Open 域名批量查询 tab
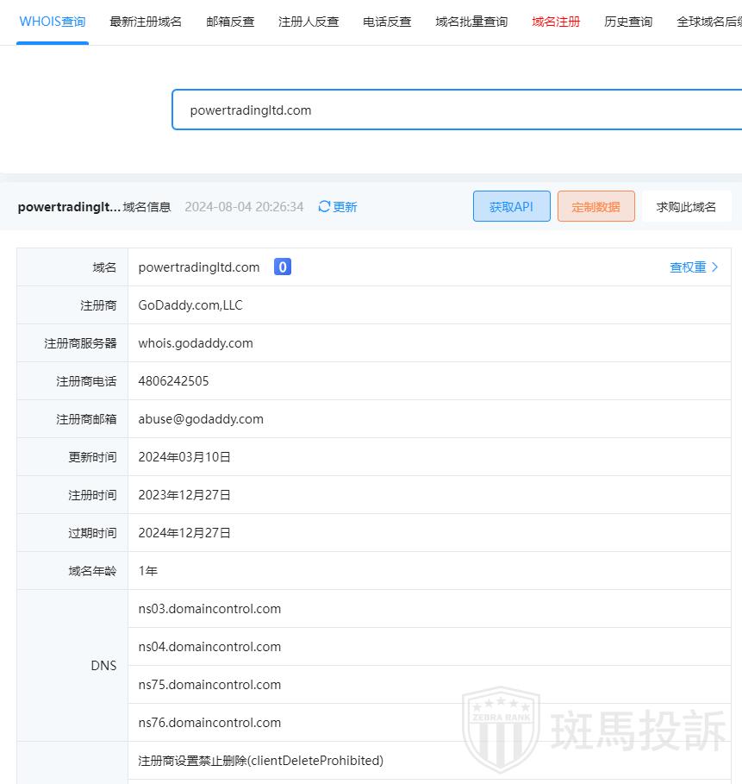 (x=471, y=22)
